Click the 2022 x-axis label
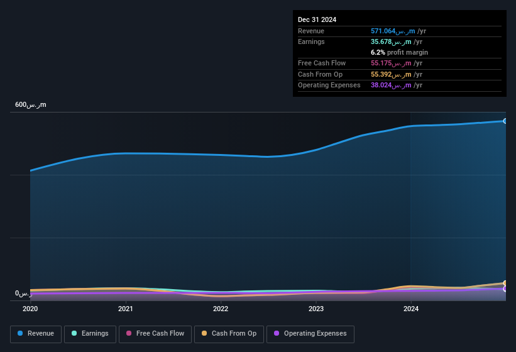Screen dimensions: 516x352 (x=221, y=309)
